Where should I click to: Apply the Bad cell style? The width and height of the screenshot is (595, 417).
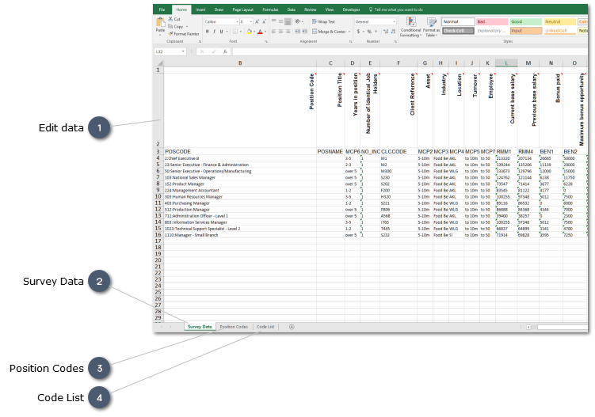pyautogui.click(x=492, y=22)
